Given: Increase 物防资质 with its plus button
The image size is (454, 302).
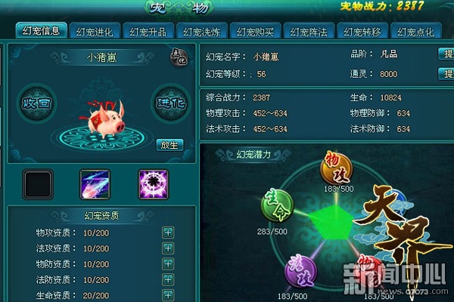Looking at the screenshot, I should pyautogui.click(x=168, y=263).
